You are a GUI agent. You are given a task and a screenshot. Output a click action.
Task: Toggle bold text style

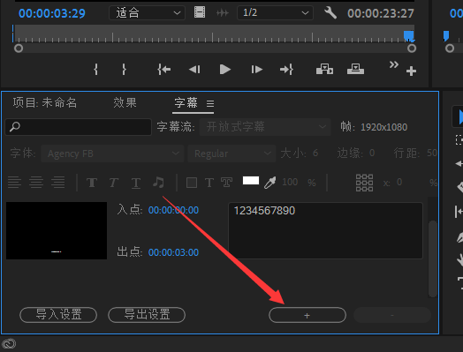[x=92, y=183]
